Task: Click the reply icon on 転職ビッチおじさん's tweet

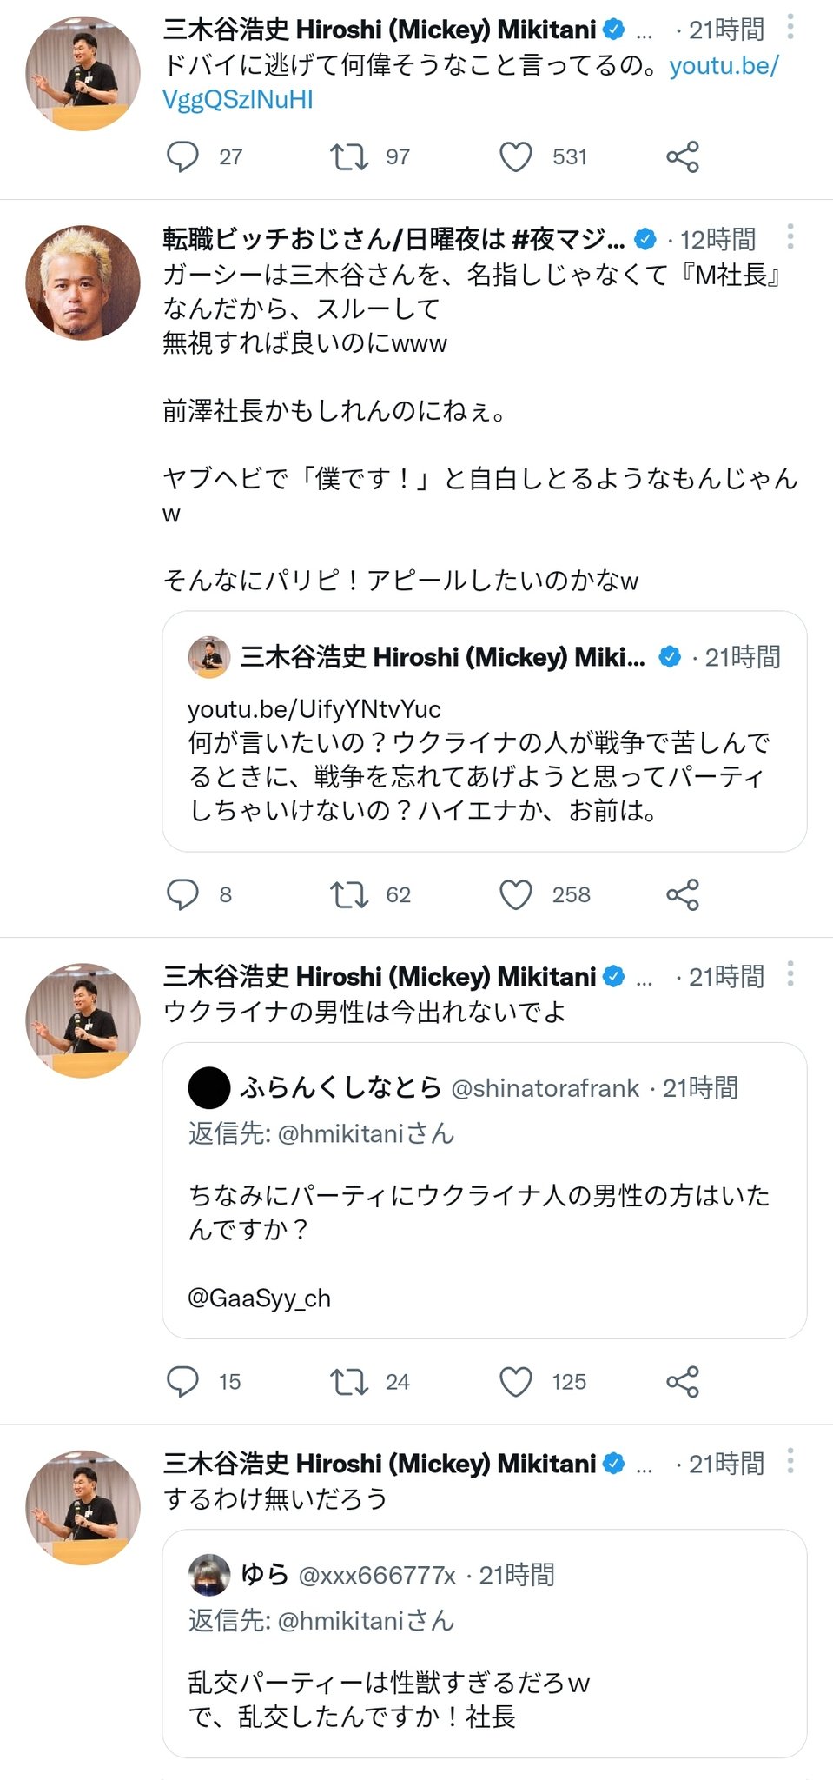Action: 182,894
